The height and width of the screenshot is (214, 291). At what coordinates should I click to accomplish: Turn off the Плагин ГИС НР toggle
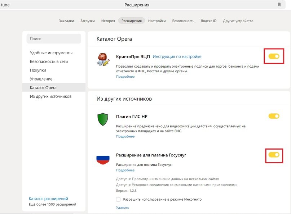pyautogui.click(x=274, y=116)
